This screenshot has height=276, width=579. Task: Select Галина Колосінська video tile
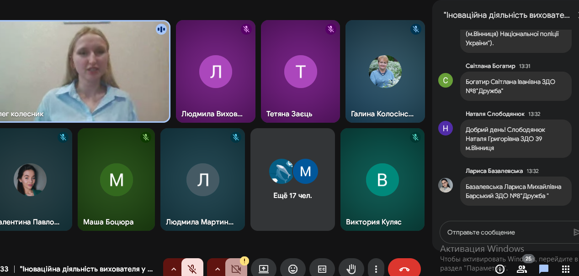pyautogui.click(x=385, y=72)
